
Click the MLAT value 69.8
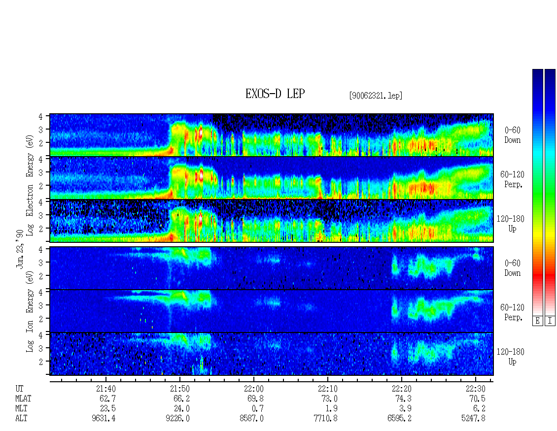(x=255, y=398)
